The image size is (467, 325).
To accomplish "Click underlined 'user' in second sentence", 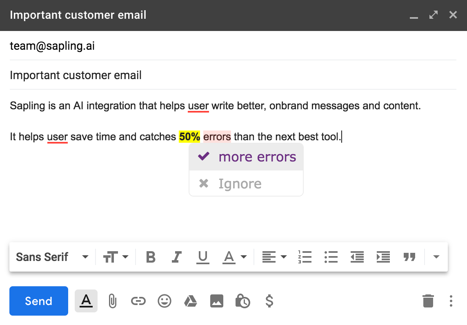I will 58,137.
